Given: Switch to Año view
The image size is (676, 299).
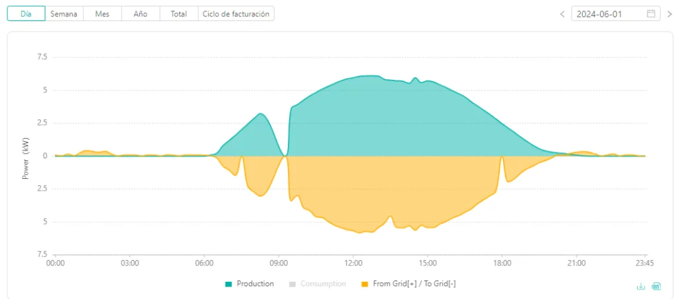Looking at the screenshot, I should (x=141, y=14).
